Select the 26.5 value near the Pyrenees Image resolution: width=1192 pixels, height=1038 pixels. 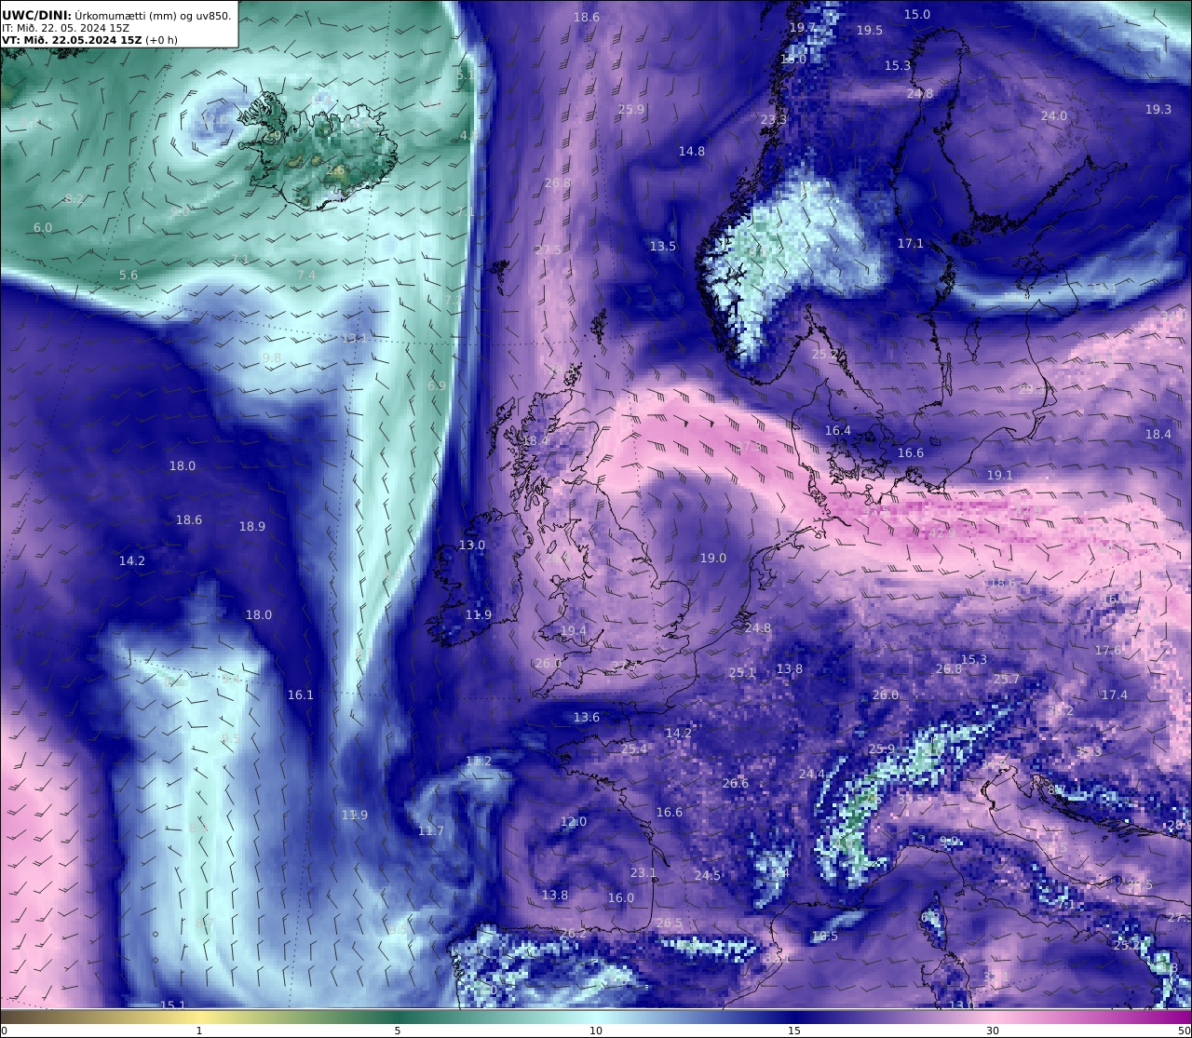[670, 923]
